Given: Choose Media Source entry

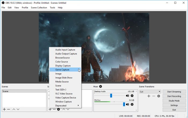Looking at the screenshot, I should [65, 82].
